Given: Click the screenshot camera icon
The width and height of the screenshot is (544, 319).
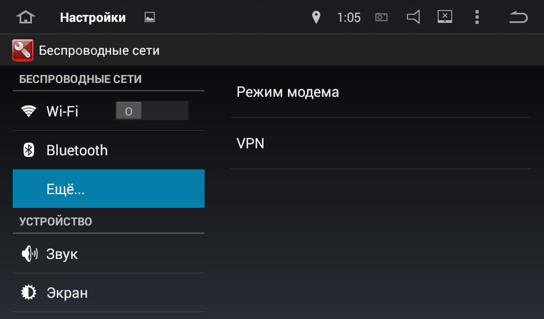Looking at the screenshot, I should (381, 17).
